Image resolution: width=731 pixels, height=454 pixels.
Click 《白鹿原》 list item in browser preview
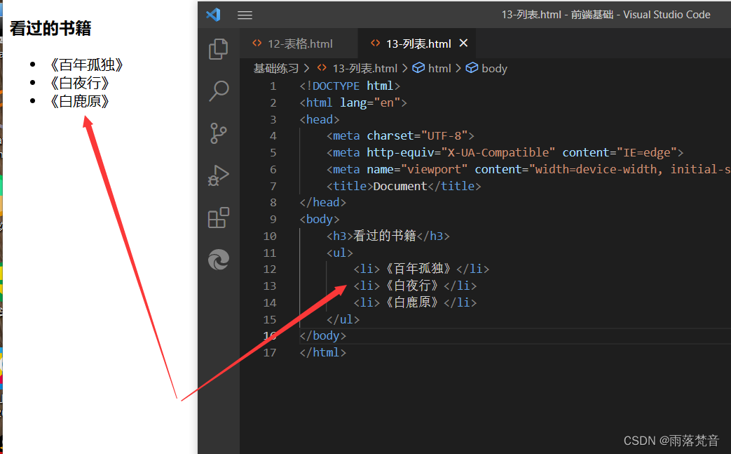click(80, 101)
